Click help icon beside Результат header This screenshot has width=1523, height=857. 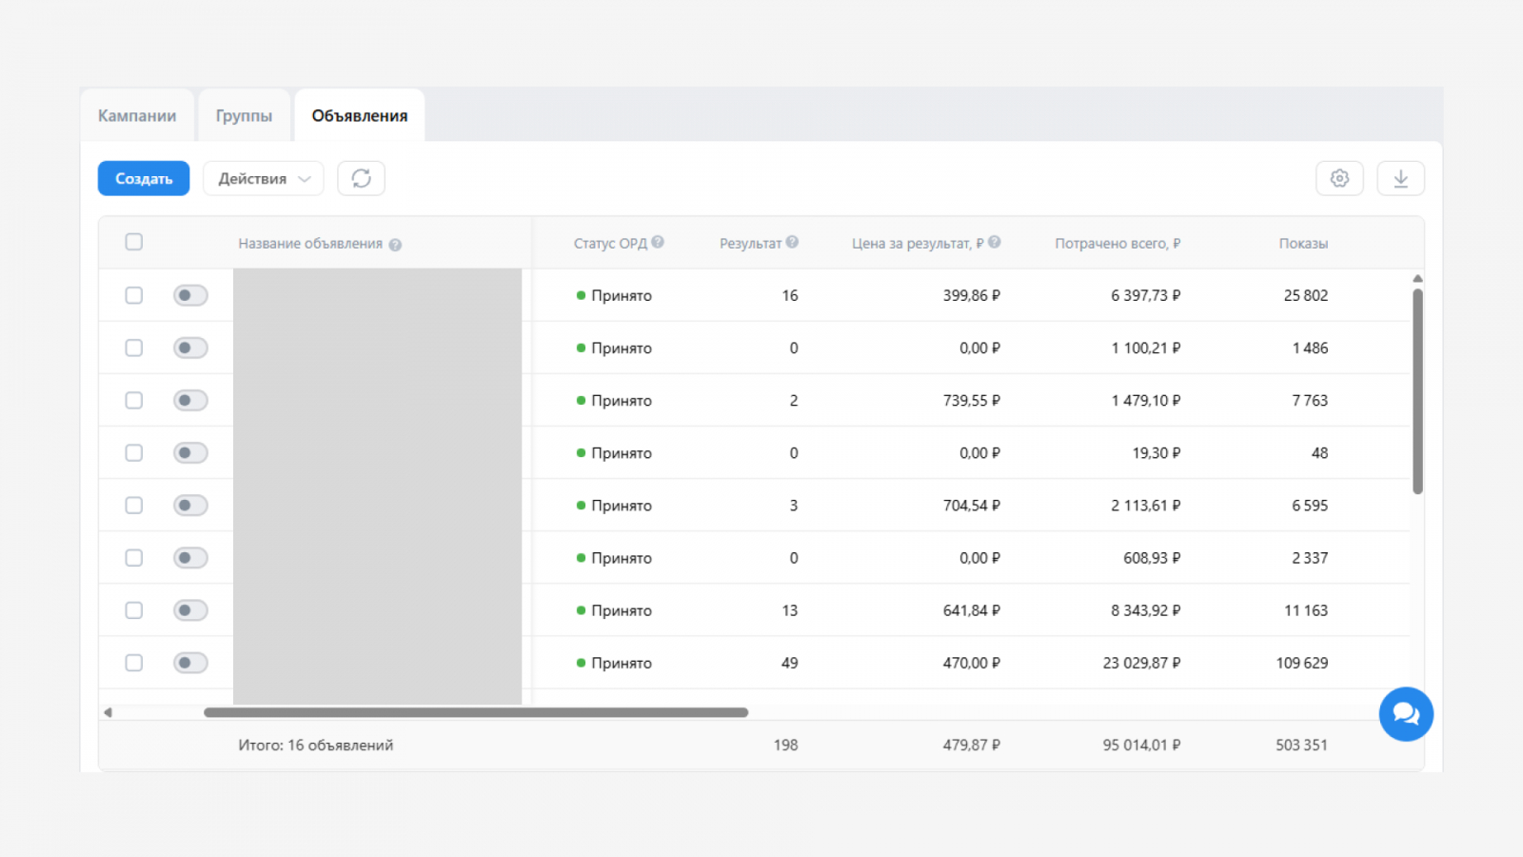(792, 242)
